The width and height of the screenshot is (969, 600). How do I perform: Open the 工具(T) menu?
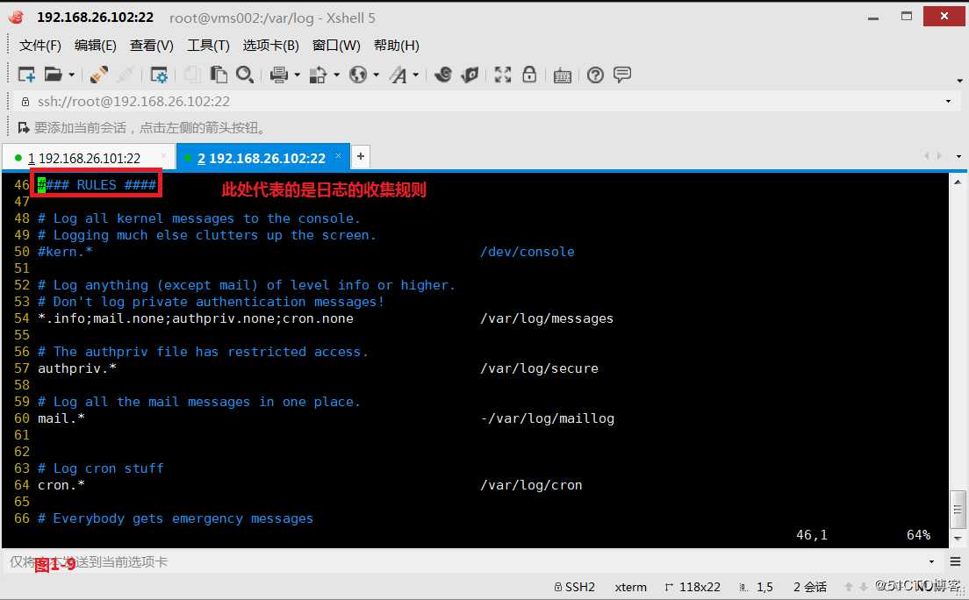208,45
